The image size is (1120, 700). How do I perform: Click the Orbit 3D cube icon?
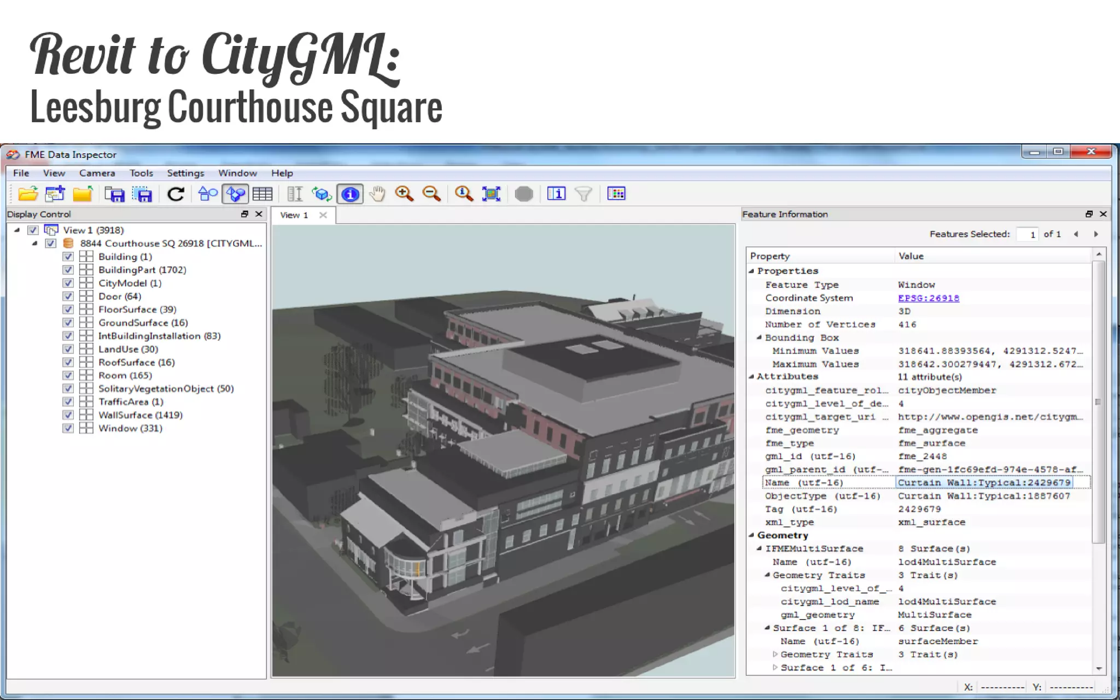point(322,194)
